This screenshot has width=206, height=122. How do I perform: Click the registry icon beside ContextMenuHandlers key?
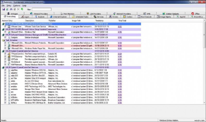pyautogui.click(x=3, y=35)
